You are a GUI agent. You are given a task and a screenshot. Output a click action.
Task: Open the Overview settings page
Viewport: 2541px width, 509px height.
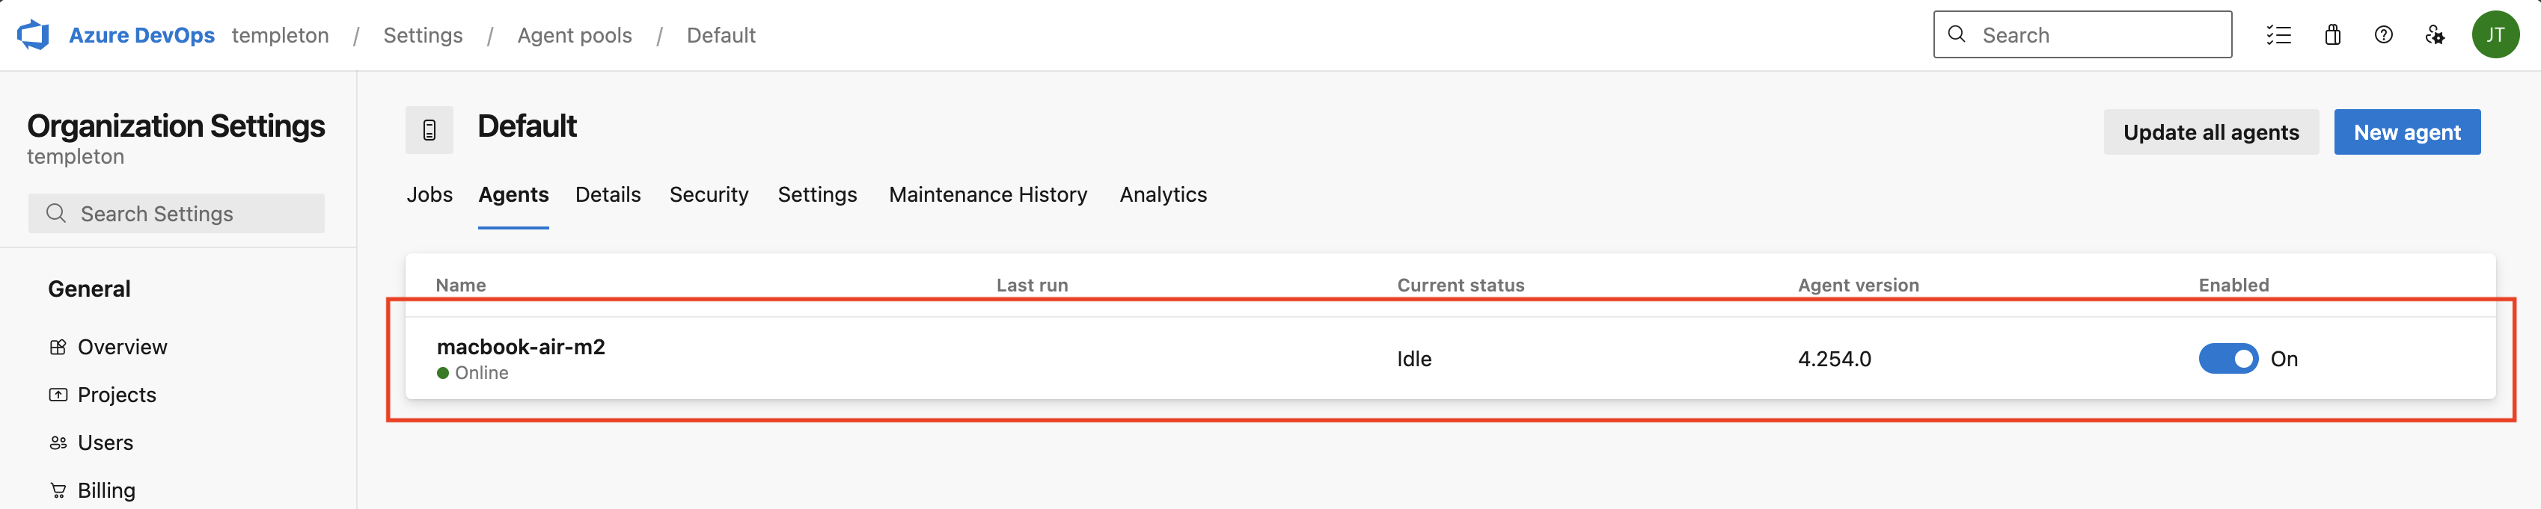coord(122,347)
